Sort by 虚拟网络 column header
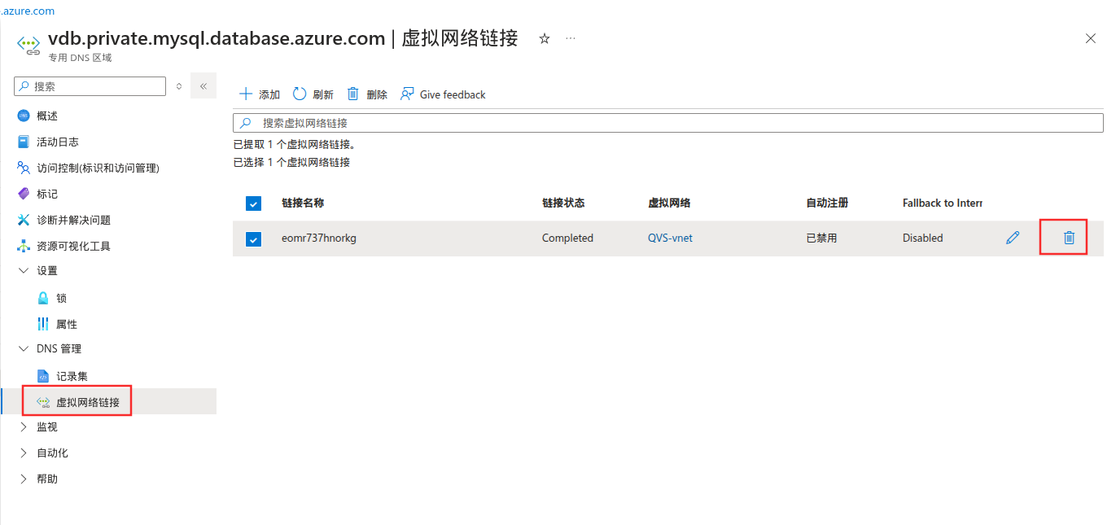Image resolution: width=1107 pixels, height=525 pixels. pyautogui.click(x=669, y=203)
